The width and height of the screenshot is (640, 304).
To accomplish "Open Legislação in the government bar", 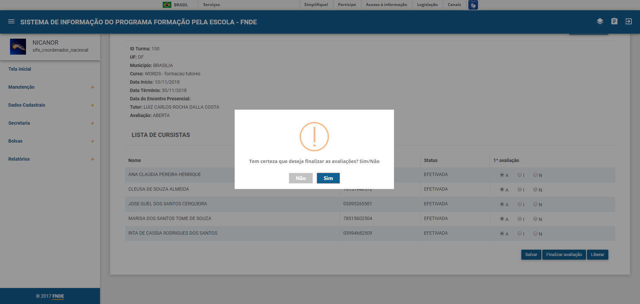I will point(427,5).
